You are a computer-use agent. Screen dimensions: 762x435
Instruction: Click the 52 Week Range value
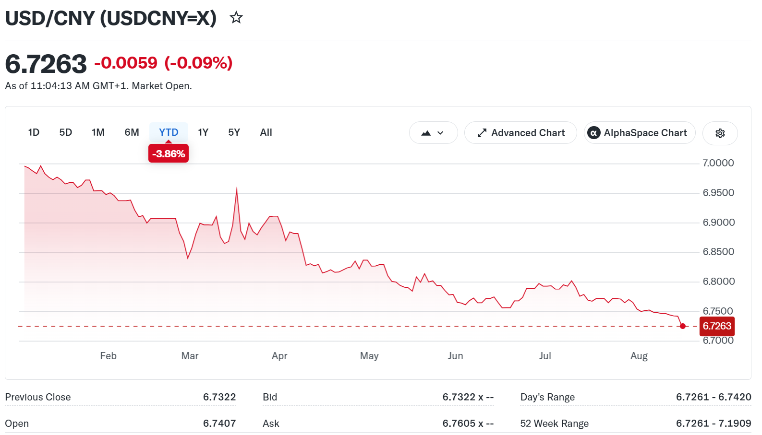coord(714,423)
